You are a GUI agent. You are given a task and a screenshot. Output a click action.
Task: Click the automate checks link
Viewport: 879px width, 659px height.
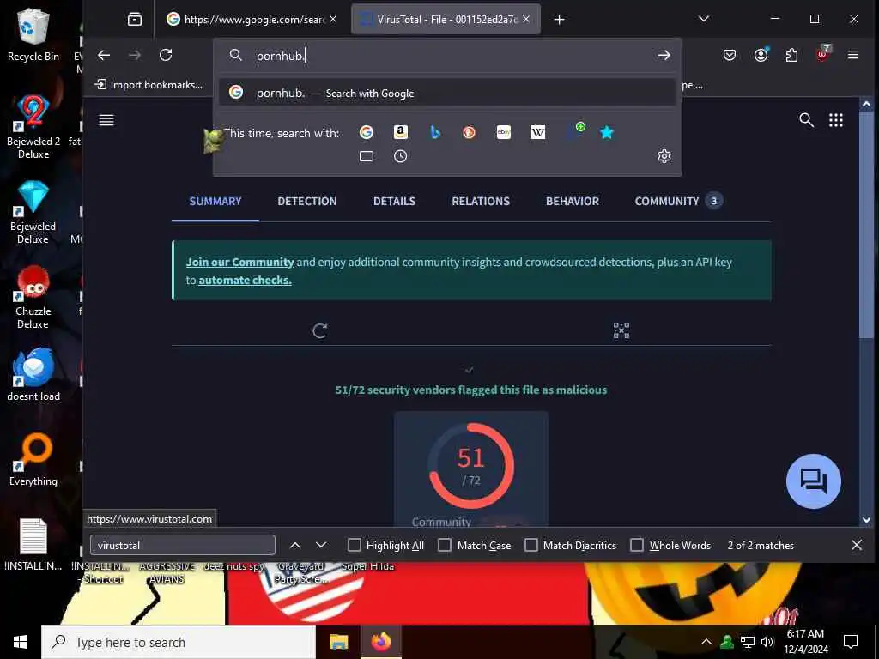[x=245, y=281]
